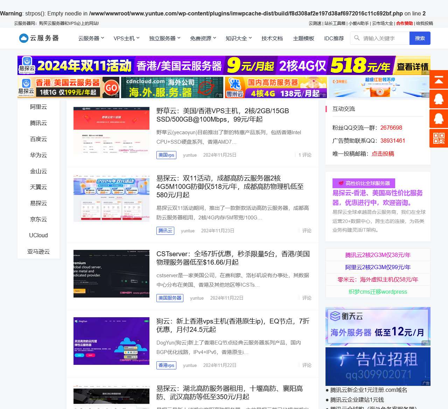Open the 易探云 双11活动 article thumbnail
Screen dimensions: 448x409
[111, 198]
